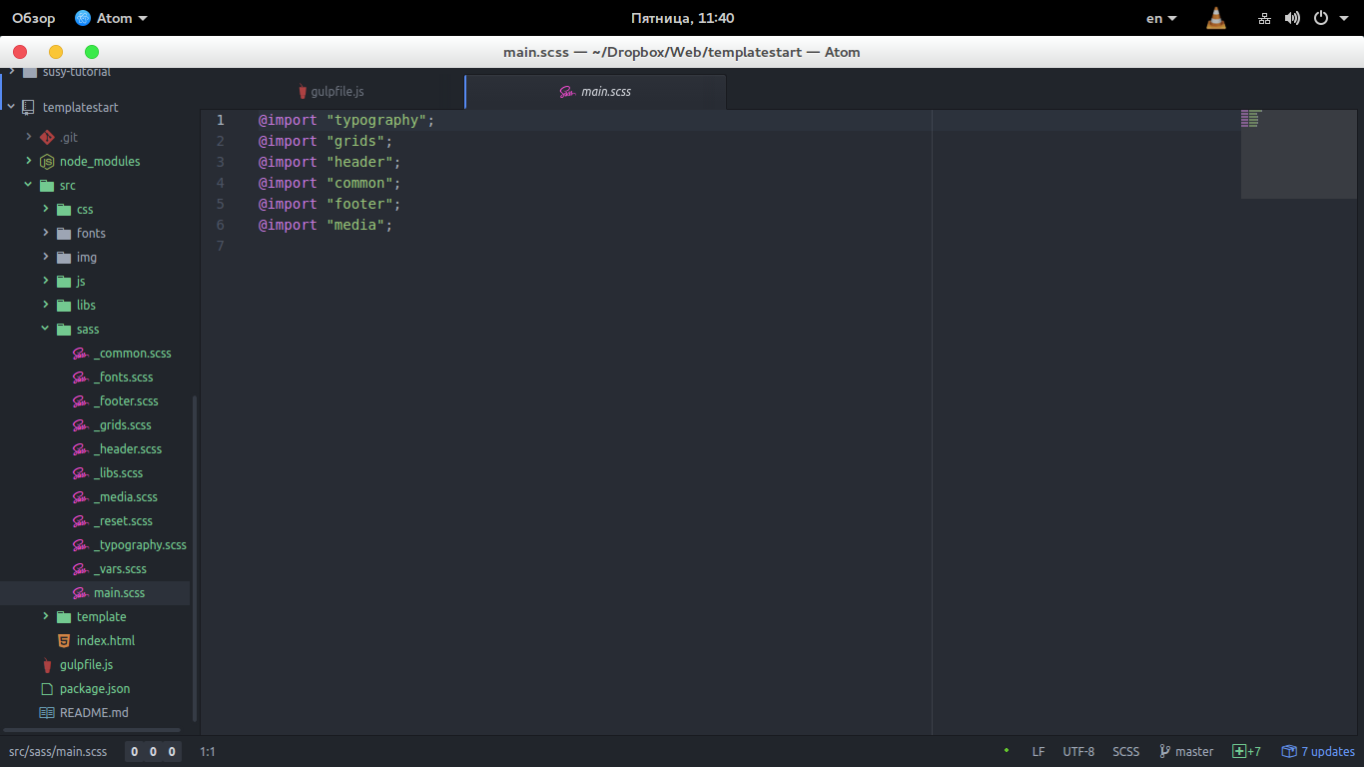Expand the .git folder
Screen dimensions: 1364x767
[28, 137]
